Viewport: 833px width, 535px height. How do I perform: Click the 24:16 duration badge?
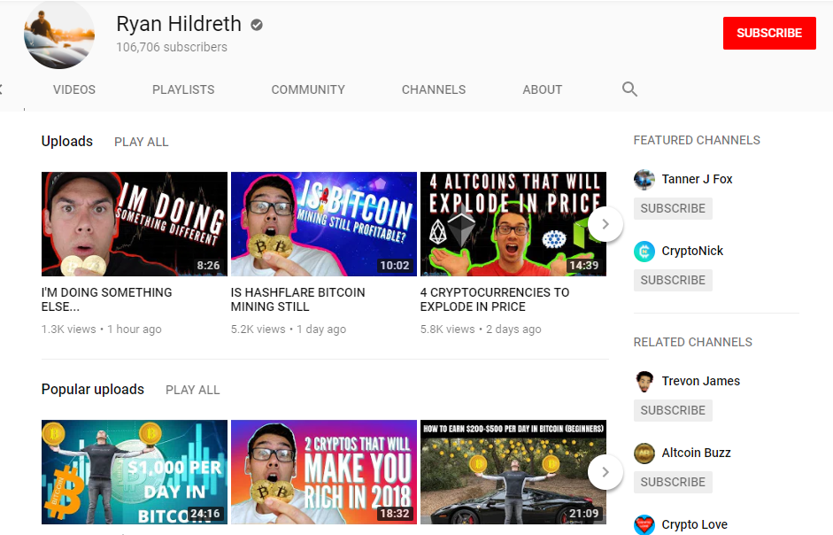pyautogui.click(x=205, y=514)
